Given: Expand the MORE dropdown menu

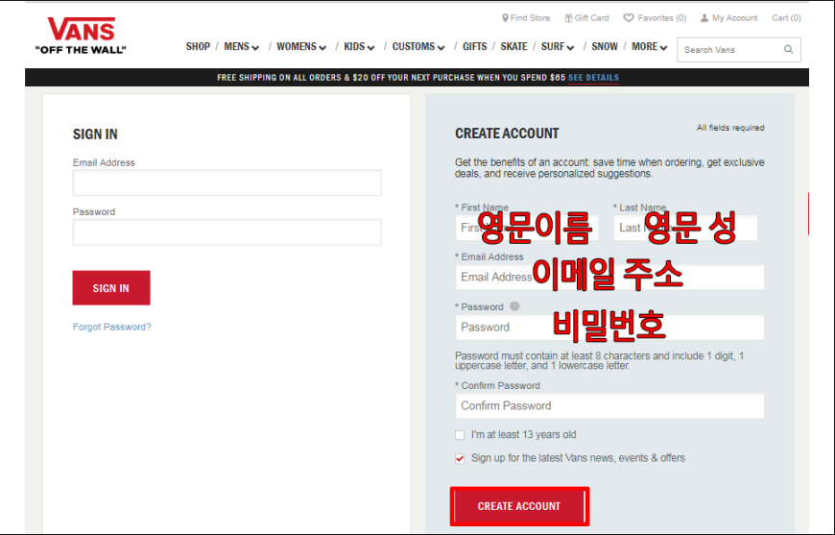Looking at the screenshot, I should [649, 47].
